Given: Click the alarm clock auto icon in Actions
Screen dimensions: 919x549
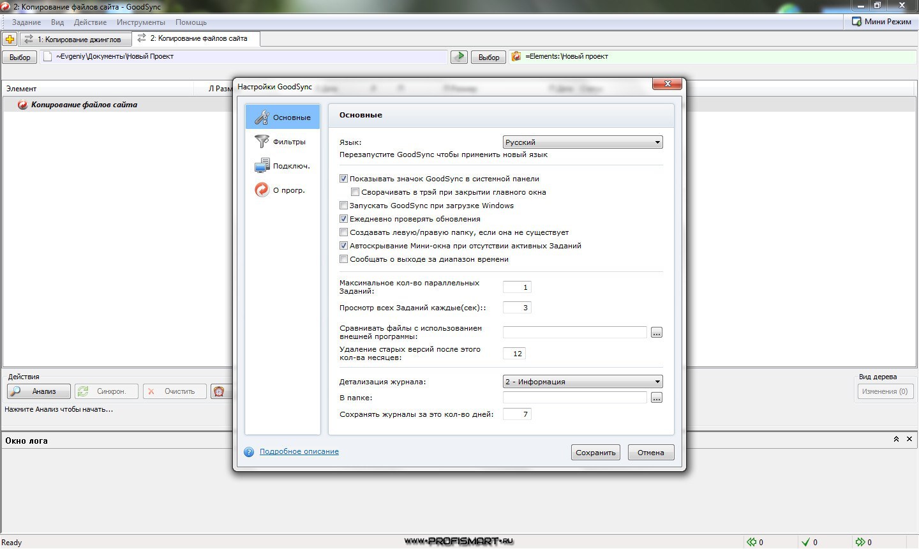Looking at the screenshot, I should pos(219,391).
